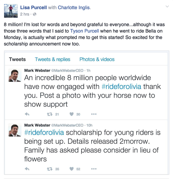Click Lisa Purcell's profile picture thumbnail

tap(11, 11)
